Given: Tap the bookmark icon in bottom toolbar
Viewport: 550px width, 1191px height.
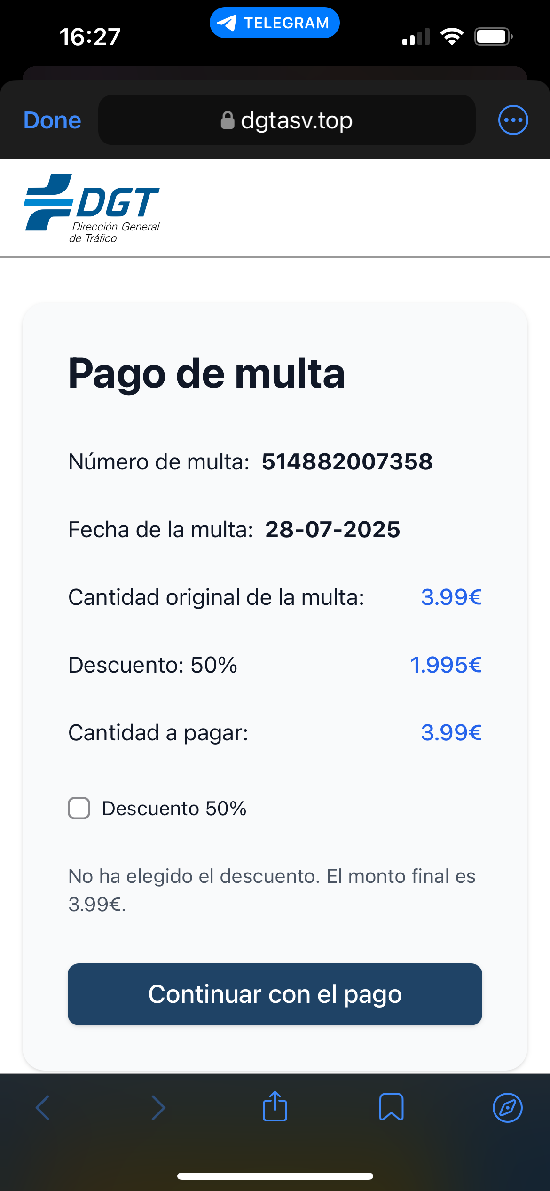Looking at the screenshot, I should (x=391, y=1107).
